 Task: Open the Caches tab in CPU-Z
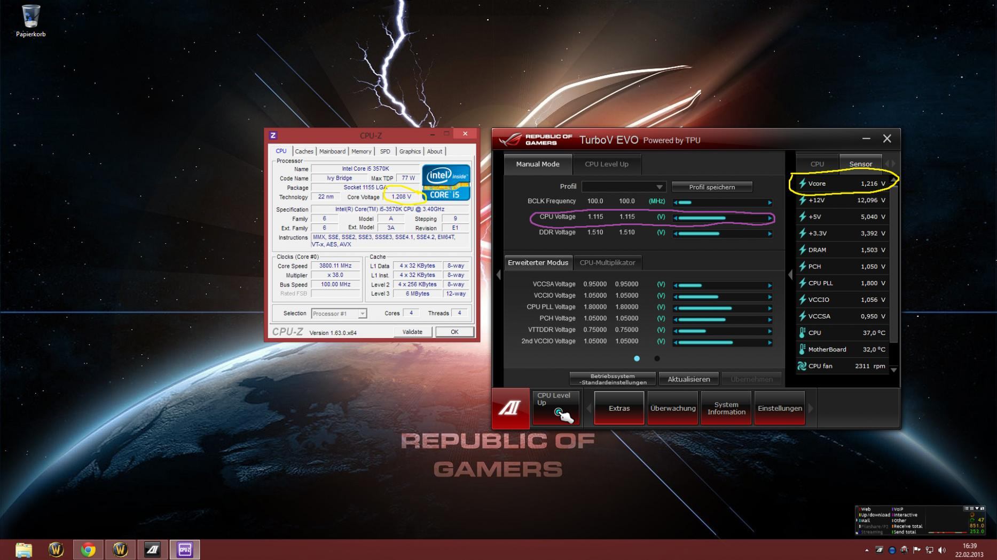(x=304, y=151)
